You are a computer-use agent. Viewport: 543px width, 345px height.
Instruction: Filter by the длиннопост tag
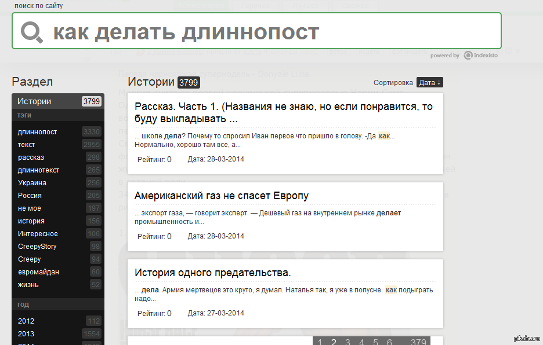point(37,132)
